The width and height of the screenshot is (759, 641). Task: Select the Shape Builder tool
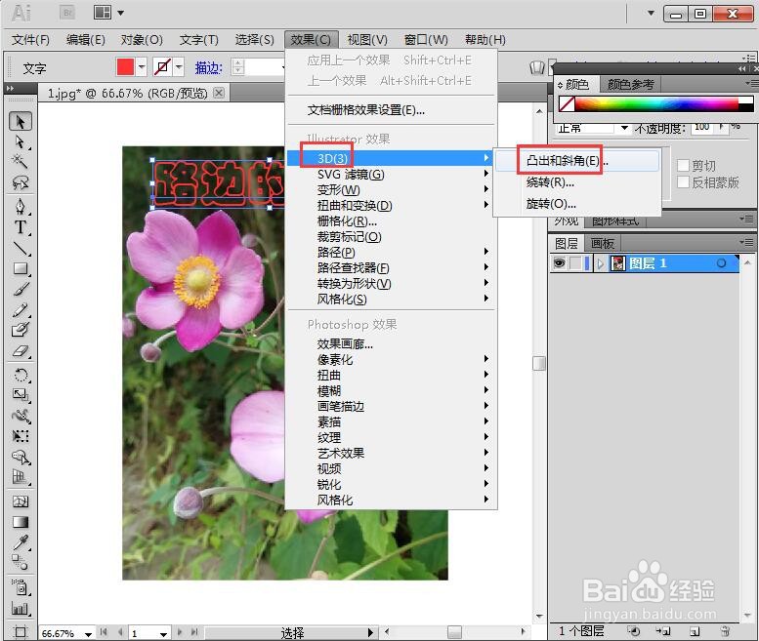20,457
